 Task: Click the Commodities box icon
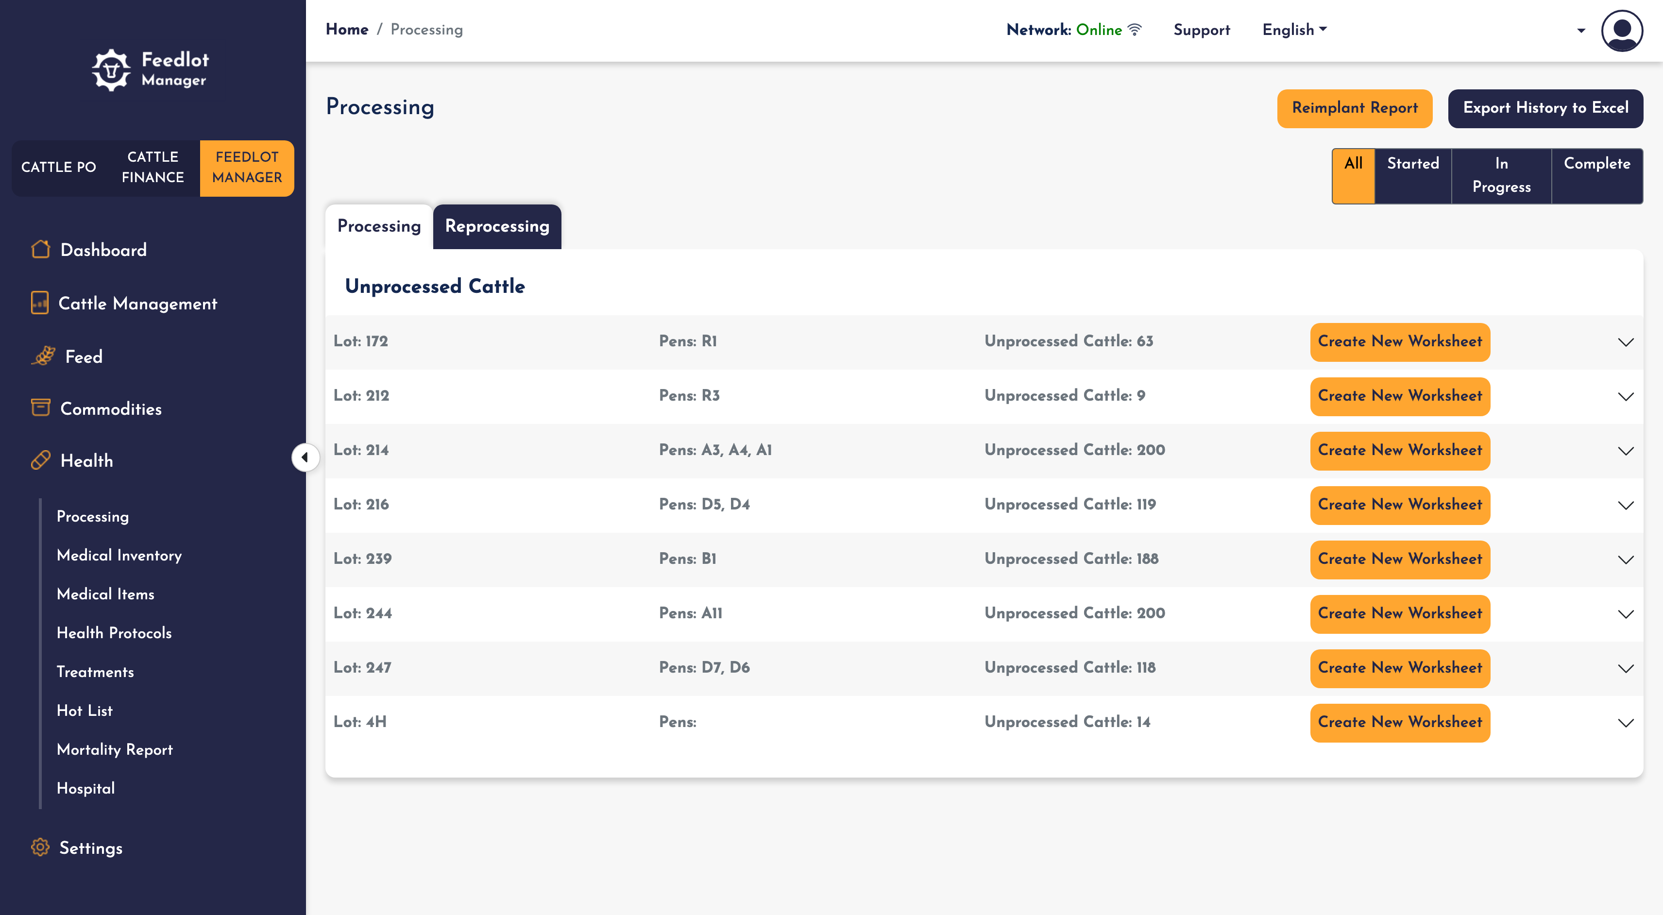(x=41, y=408)
